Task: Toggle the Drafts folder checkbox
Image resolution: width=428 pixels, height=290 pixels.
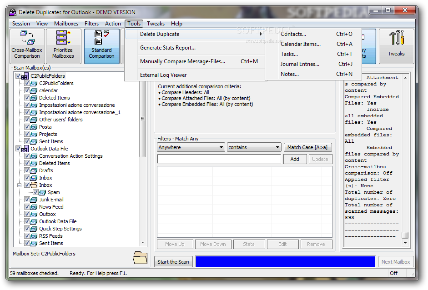Action: point(27,170)
